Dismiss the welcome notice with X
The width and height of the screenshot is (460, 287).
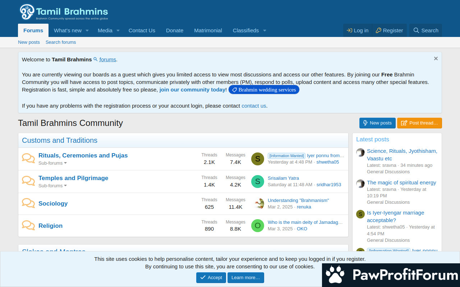point(436,58)
